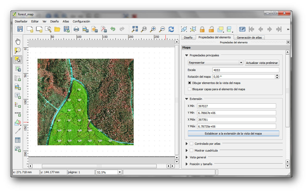Image resolution: width=308 pixels, height=193 pixels.
Task: Choose the Add HTML frame tool
Action: 18,149
